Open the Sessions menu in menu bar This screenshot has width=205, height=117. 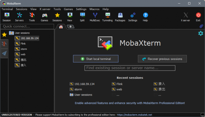22,9
